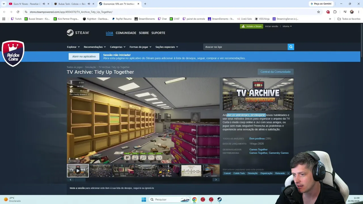Viewport: 363px width, 204px height.
Task: Go to the LOJA tab
Action: pyautogui.click(x=109, y=33)
